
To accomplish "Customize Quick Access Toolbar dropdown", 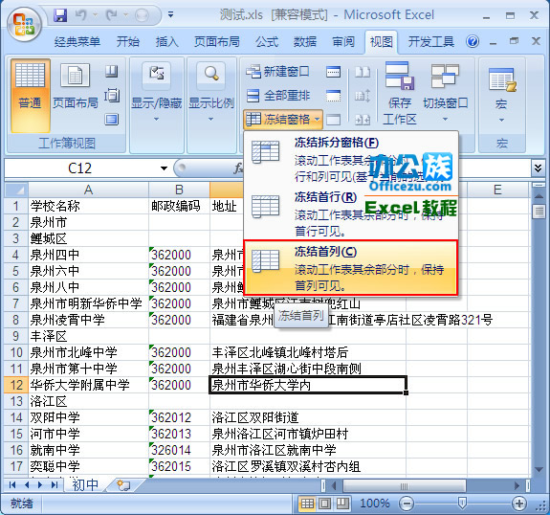I will (170, 14).
